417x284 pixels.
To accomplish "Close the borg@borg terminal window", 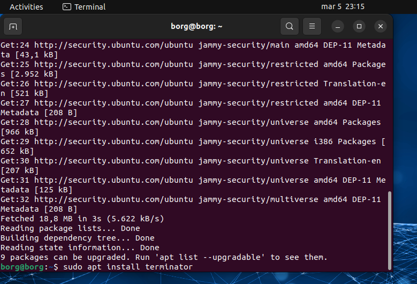I will point(380,26).
